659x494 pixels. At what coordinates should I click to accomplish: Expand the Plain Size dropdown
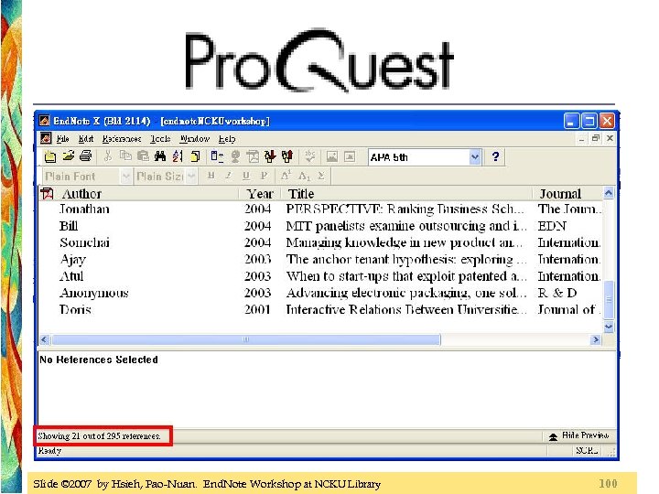pyautogui.click(x=191, y=176)
